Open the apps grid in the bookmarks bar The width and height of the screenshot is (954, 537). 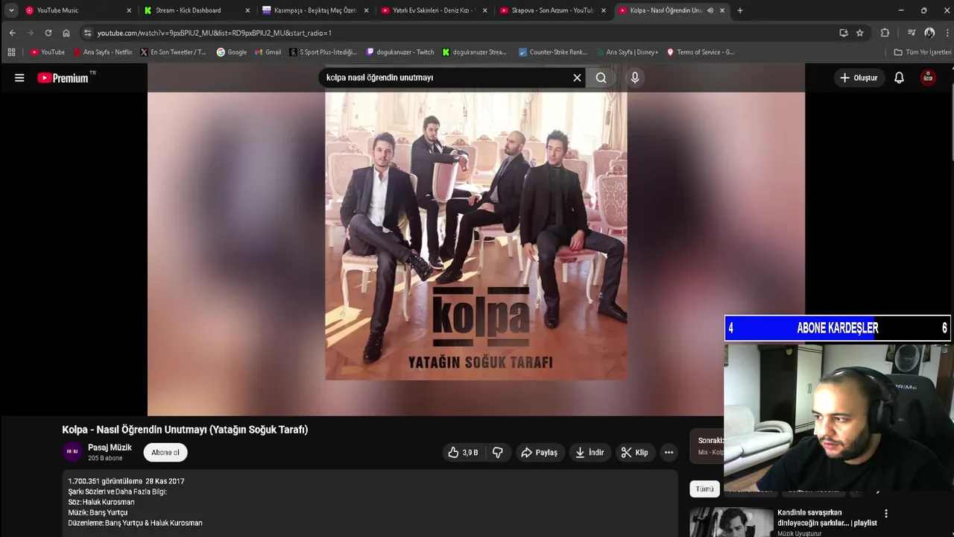(11, 52)
